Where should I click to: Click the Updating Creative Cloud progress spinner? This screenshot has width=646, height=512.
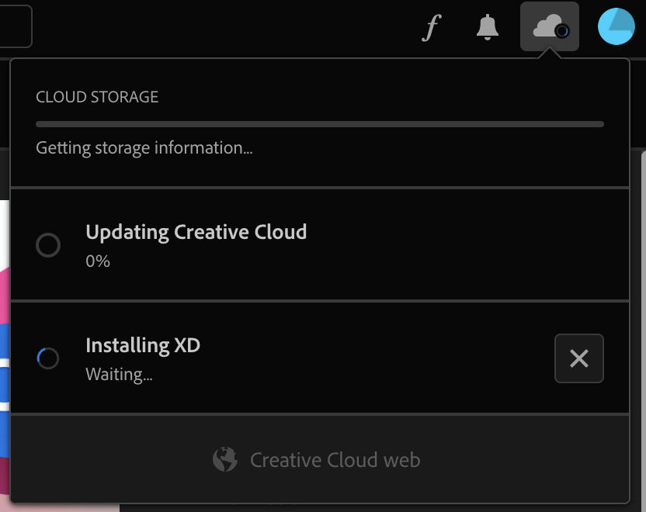coord(48,245)
